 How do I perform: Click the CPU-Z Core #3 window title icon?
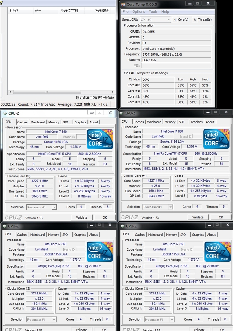[122, 226]
